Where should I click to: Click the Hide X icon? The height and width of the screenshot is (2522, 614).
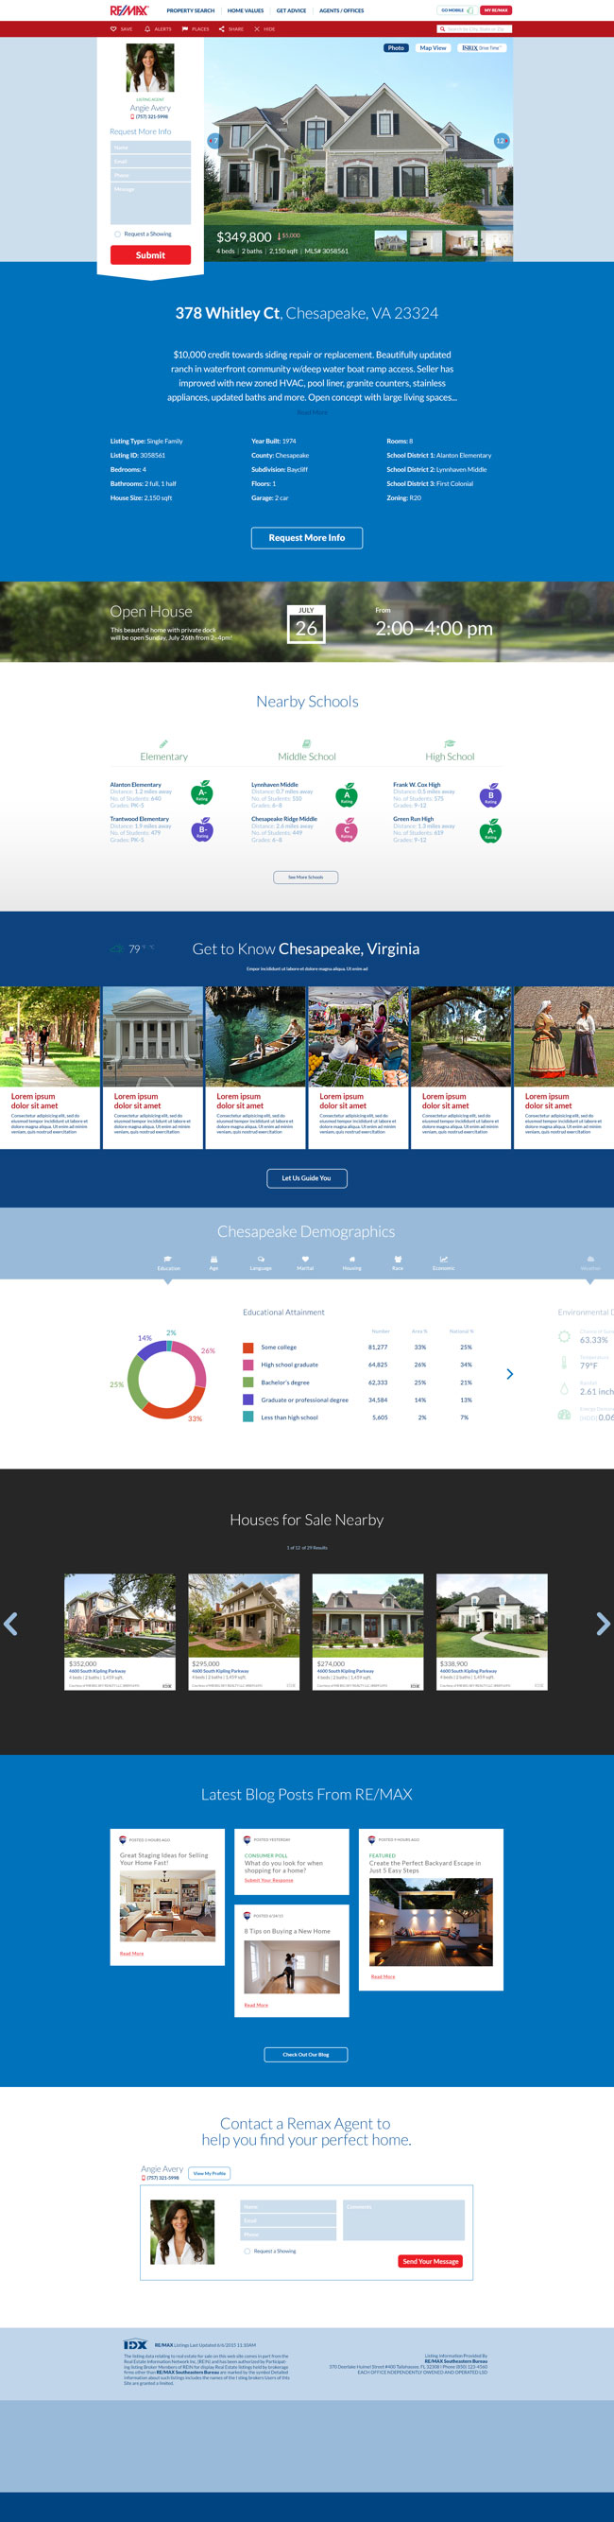[257, 29]
